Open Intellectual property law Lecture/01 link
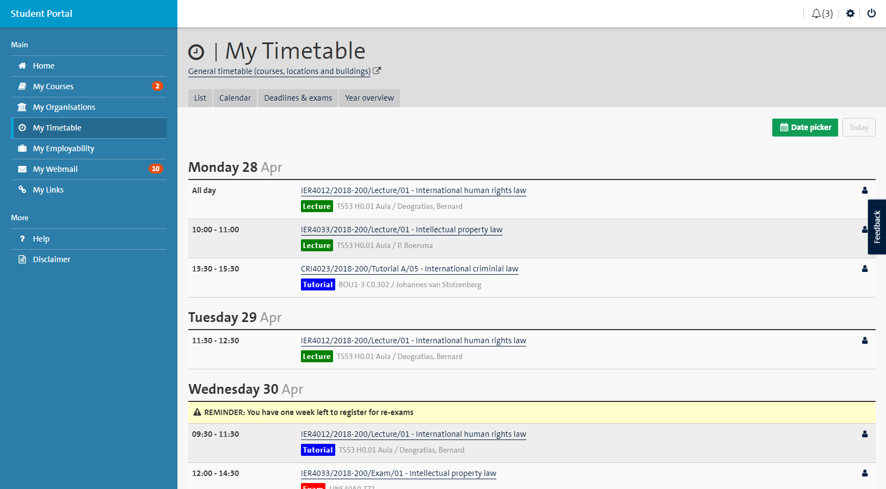This screenshot has height=489, width=886. [x=402, y=230]
